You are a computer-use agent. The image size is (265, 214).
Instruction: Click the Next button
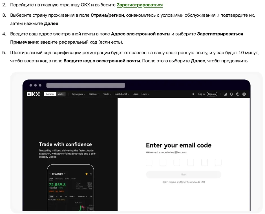tap(184, 175)
